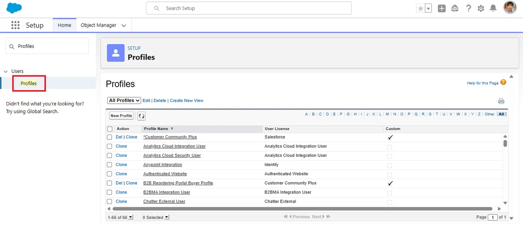Open the Chatter External User profile link
Image resolution: width=523 pixels, height=227 pixels.
tap(164, 201)
